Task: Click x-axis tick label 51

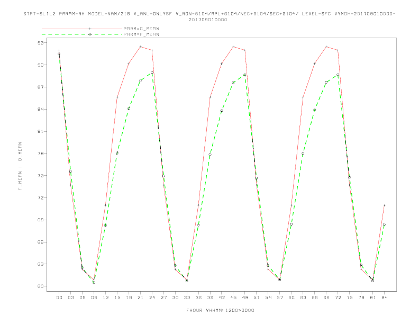Action: [x=257, y=298]
